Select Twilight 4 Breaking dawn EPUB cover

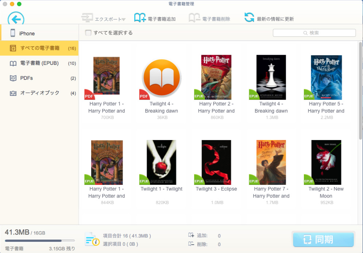pyautogui.click(x=271, y=77)
